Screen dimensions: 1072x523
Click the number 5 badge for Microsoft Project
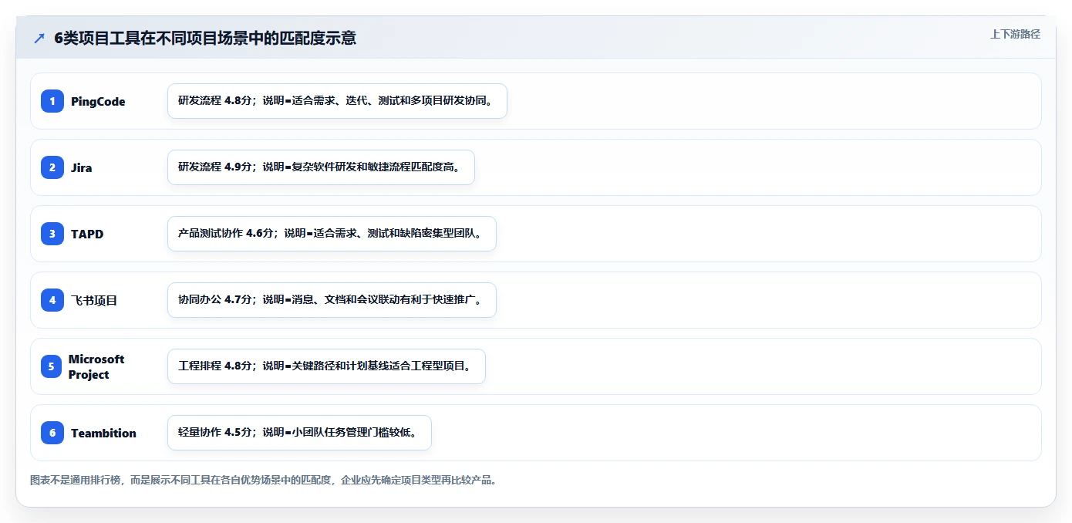(51, 366)
